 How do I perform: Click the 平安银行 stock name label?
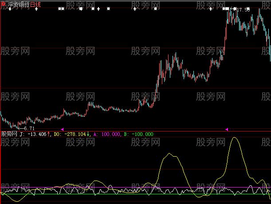(x=19, y=4)
